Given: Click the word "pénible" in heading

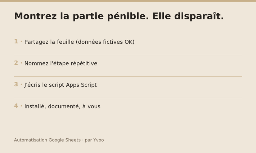Looking at the screenshot, I should tap(126, 16).
